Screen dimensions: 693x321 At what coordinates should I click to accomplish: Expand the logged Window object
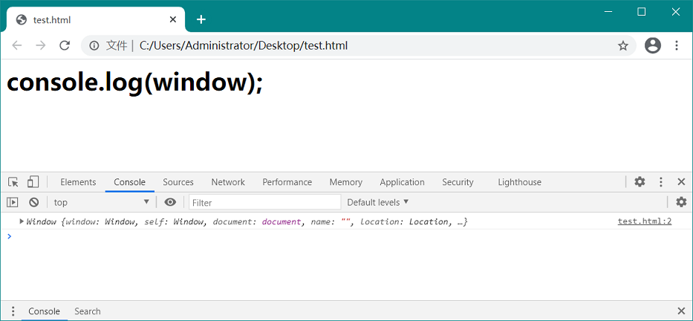(x=22, y=221)
